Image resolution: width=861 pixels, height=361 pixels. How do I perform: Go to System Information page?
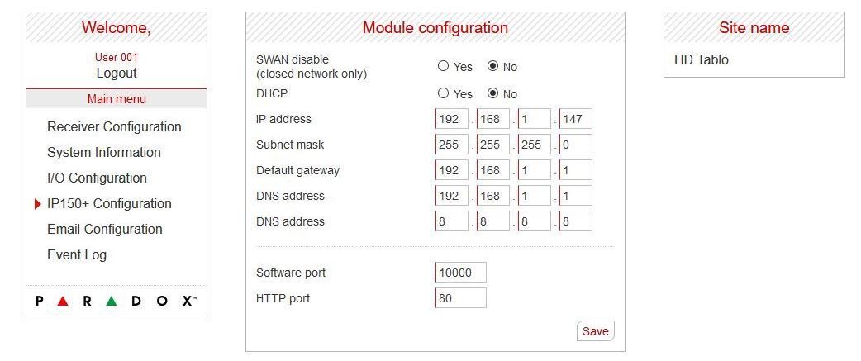tap(103, 153)
